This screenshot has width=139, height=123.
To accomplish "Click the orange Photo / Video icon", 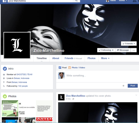I will (x=69, y=68).
